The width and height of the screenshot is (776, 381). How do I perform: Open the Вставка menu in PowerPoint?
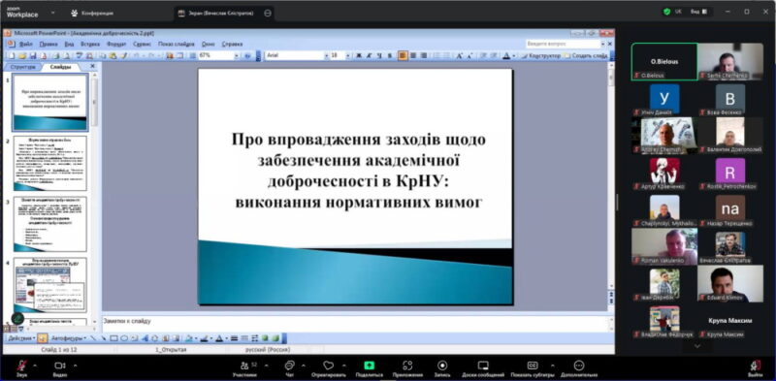pyautogui.click(x=90, y=44)
